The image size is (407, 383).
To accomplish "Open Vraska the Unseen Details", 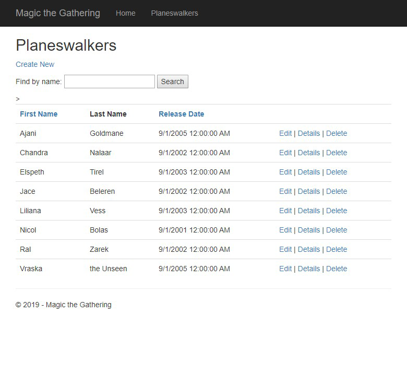I will pyautogui.click(x=309, y=269).
